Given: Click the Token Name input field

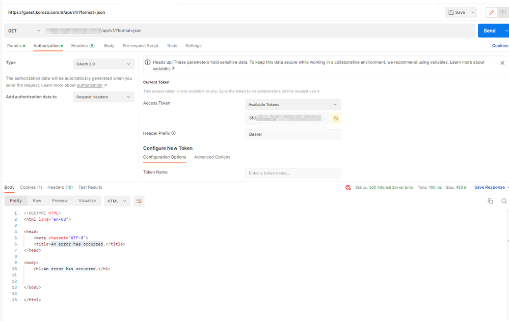Looking at the screenshot, I should [293, 173].
